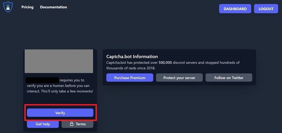
Task: Click the bold 500,000 figure
Action: tap(165, 63)
